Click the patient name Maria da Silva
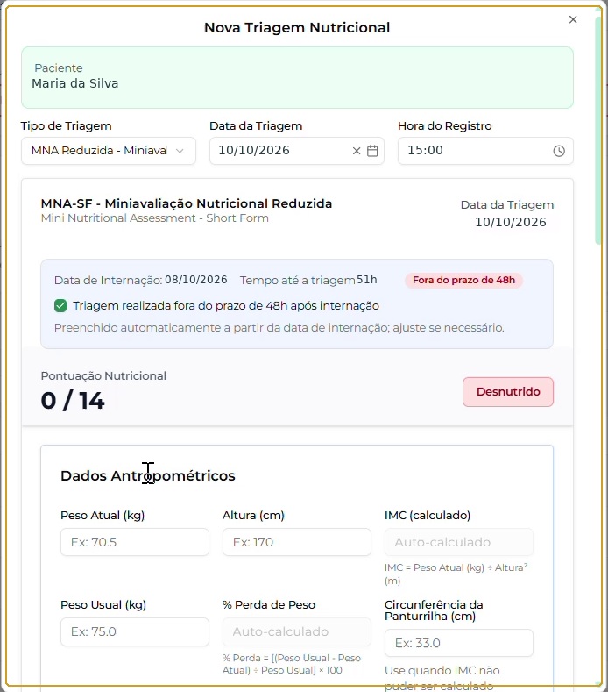608x692 pixels. [x=75, y=83]
